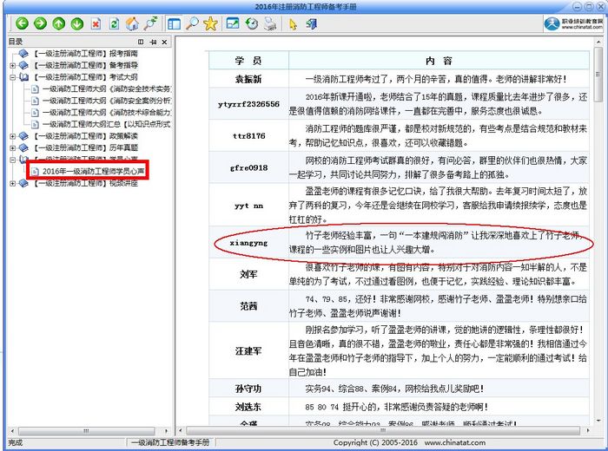Click 一级消防工程师备考手册 in status bar
This screenshot has width=608, height=451.
click(x=170, y=442)
